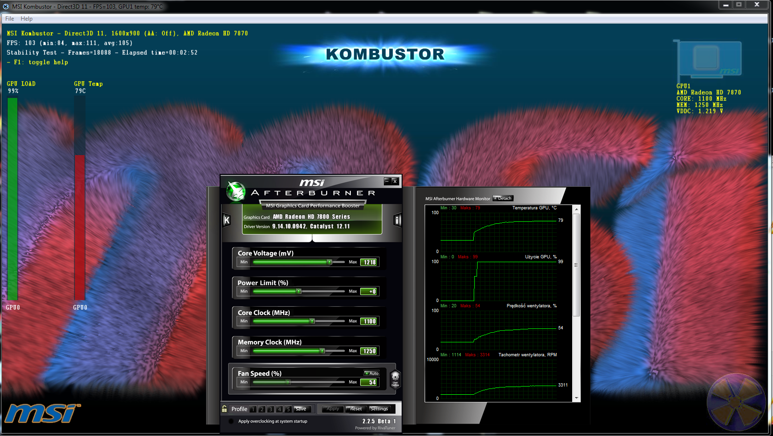Click the '2.2.5 Beta 1' version text
The width and height of the screenshot is (773, 436).
click(x=379, y=421)
